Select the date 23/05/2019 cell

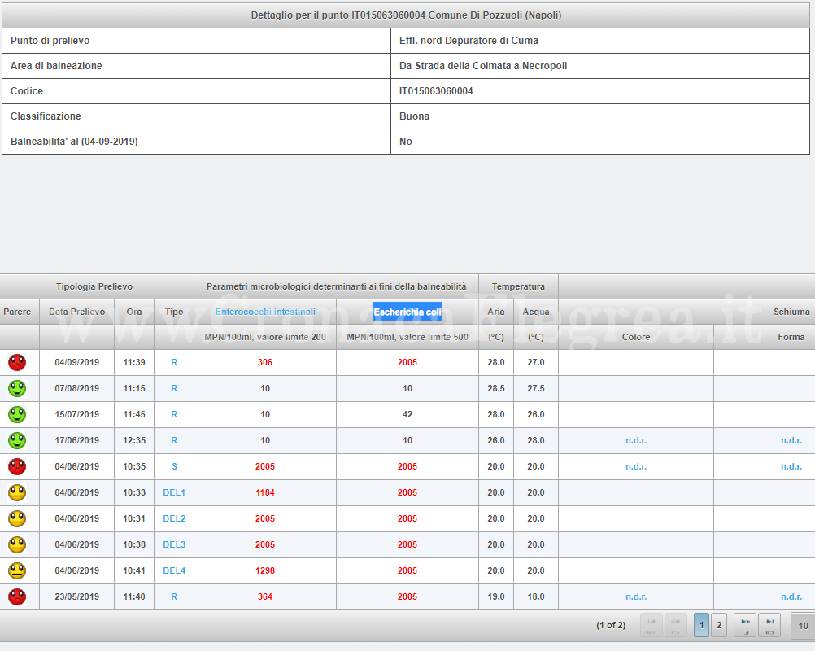77,596
